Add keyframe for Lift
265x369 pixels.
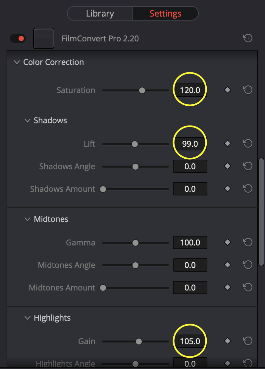click(228, 143)
